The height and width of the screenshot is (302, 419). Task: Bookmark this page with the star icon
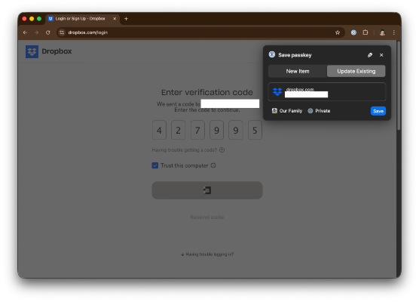338,32
